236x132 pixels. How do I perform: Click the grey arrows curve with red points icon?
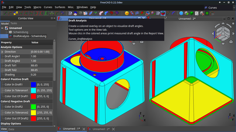pos(212,13)
